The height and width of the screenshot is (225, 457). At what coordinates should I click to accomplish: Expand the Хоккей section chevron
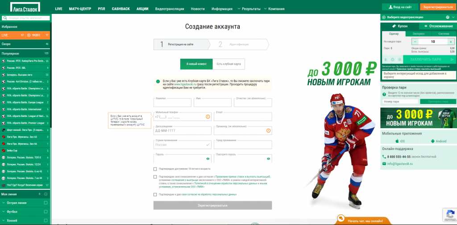[3, 221]
